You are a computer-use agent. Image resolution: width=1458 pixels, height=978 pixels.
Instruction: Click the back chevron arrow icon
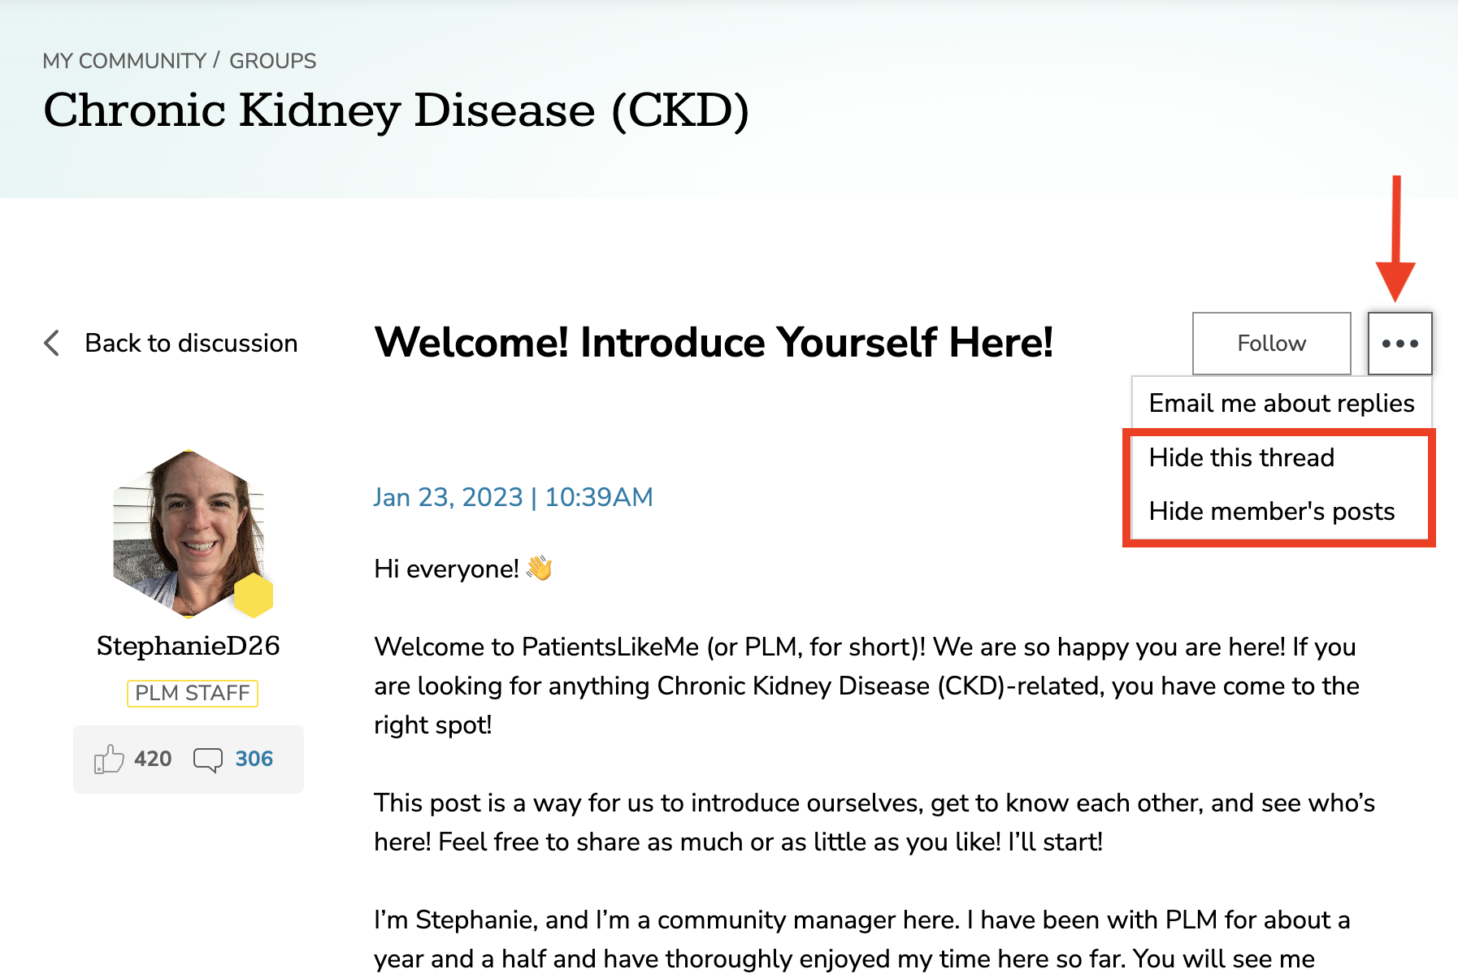(52, 343)
